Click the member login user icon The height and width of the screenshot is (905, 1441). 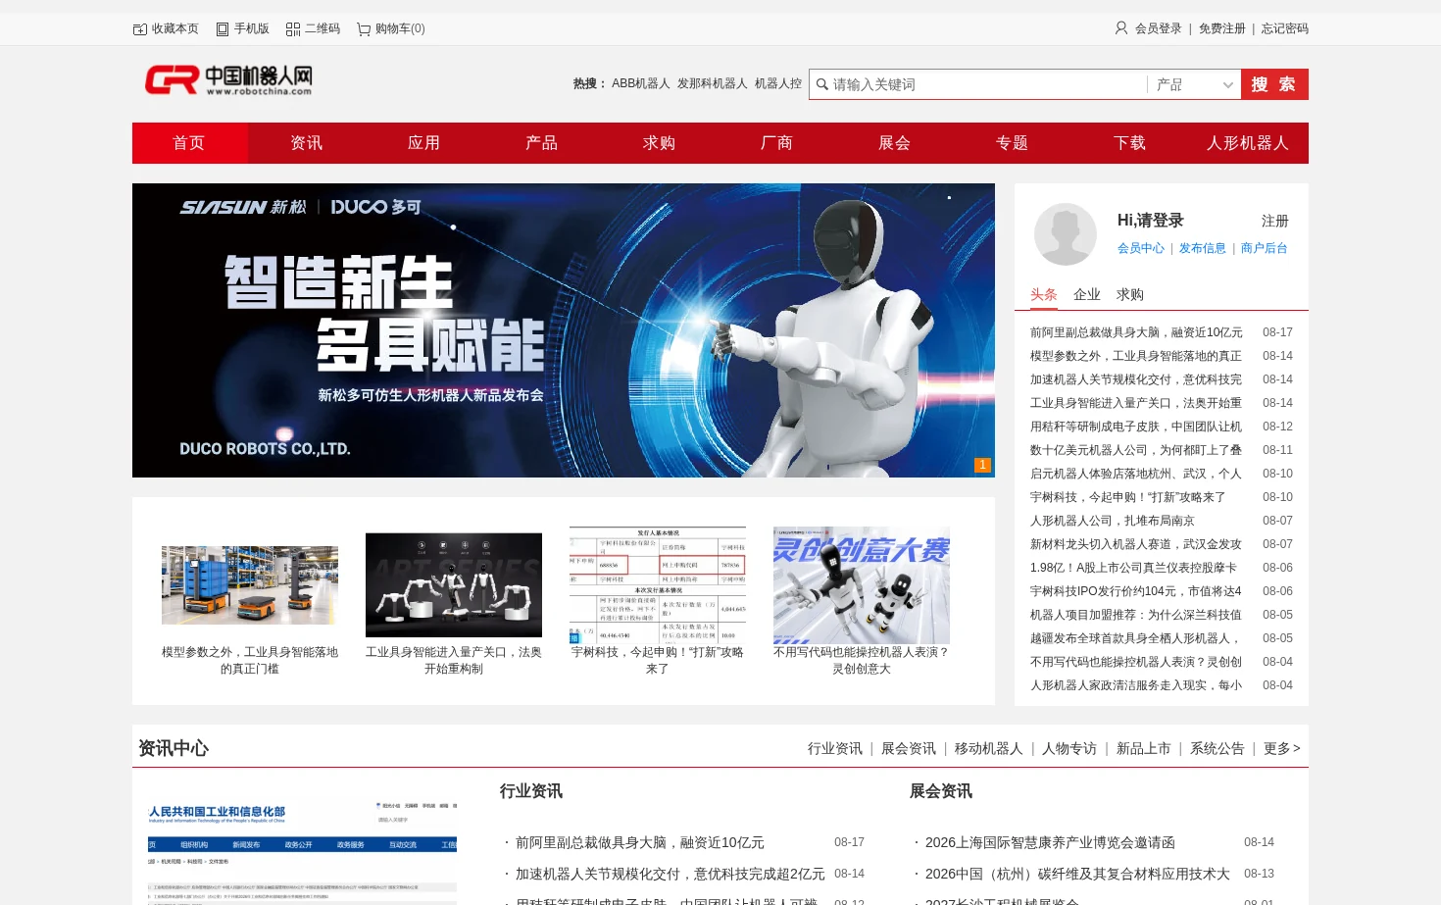click(1121, 28)
